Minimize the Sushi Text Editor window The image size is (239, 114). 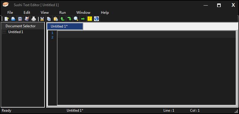206,5
